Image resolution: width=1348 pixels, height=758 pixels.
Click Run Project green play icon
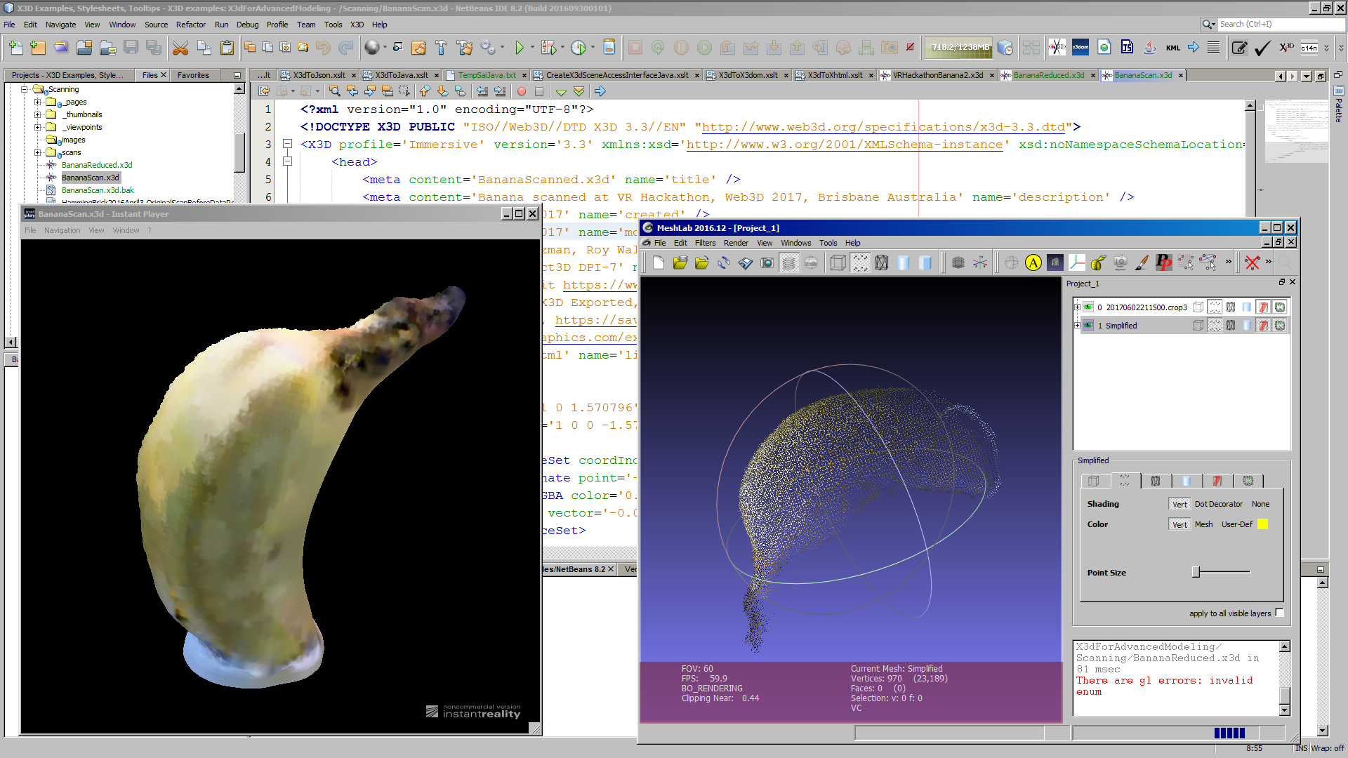tap(520, 48)
